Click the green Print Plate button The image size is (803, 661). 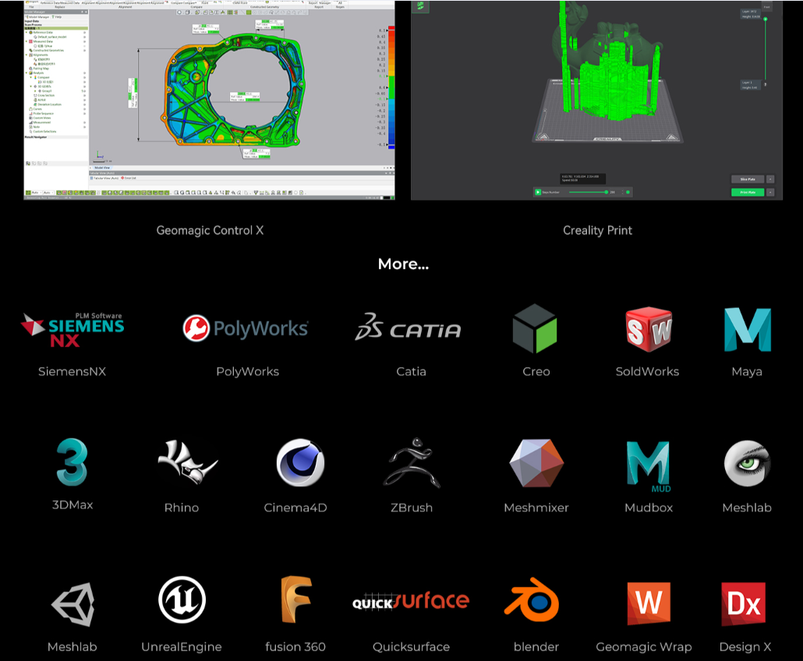pyautogui.click(x=747, y=192)
